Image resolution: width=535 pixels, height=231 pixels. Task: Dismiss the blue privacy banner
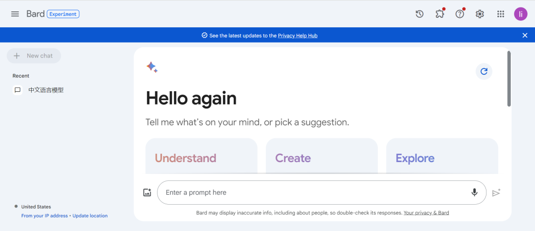point(525,35)
